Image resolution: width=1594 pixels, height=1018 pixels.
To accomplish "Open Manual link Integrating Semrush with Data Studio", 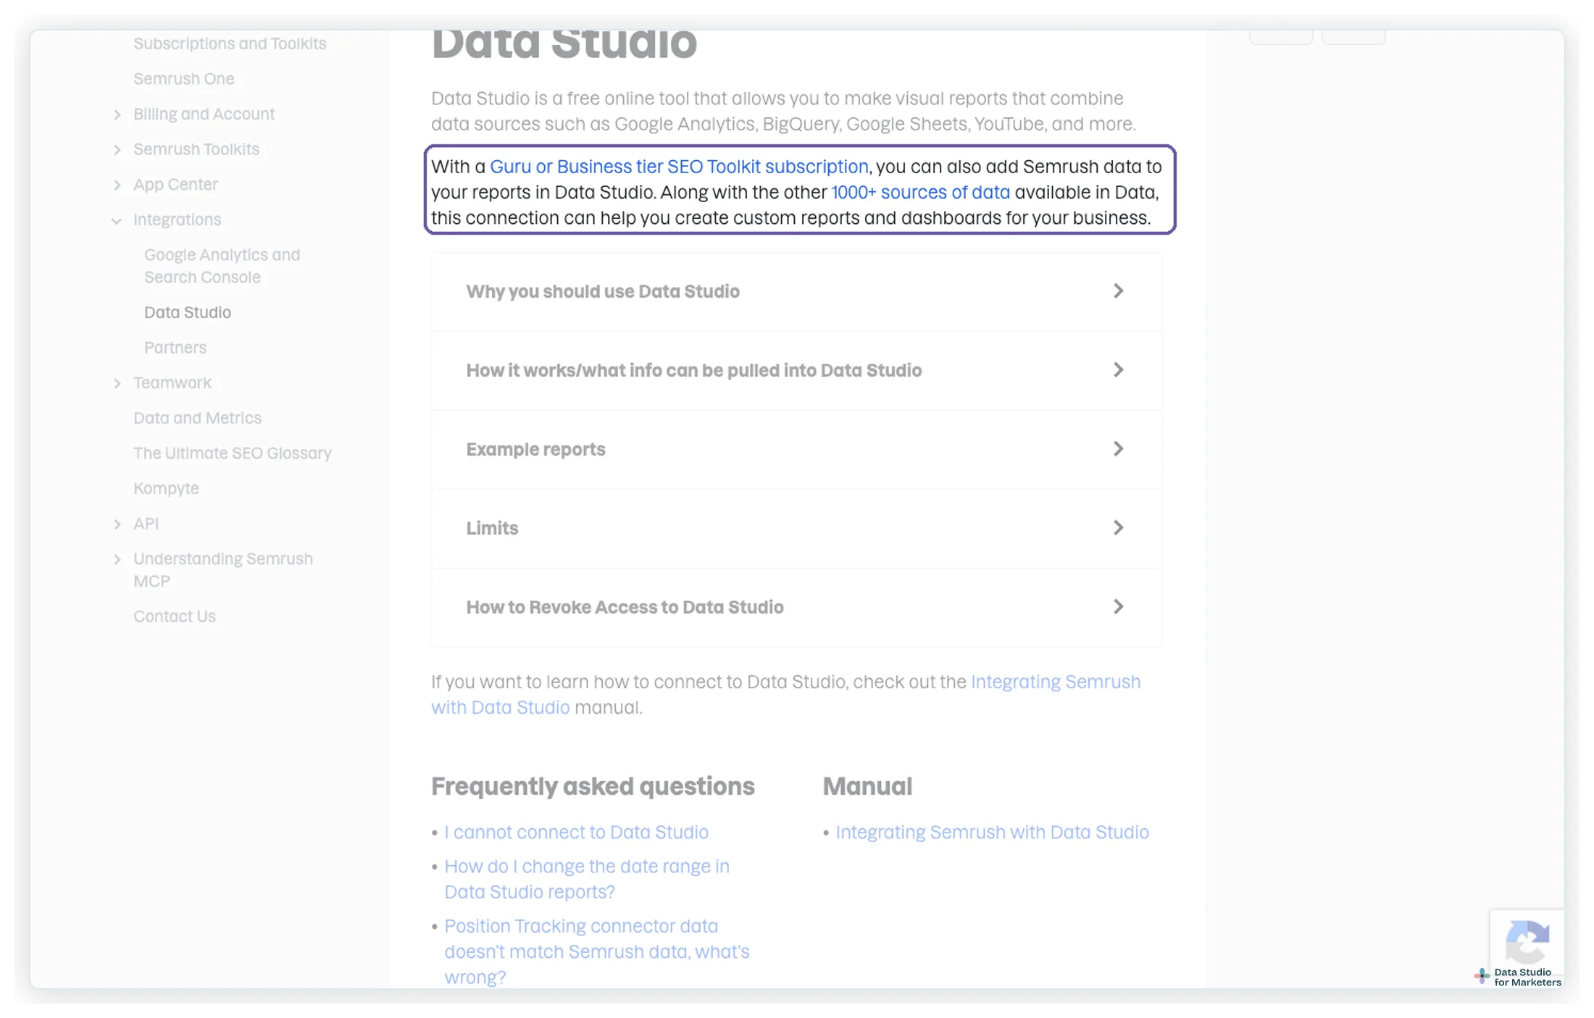I will pyautogui.click(x=992, y=833).
